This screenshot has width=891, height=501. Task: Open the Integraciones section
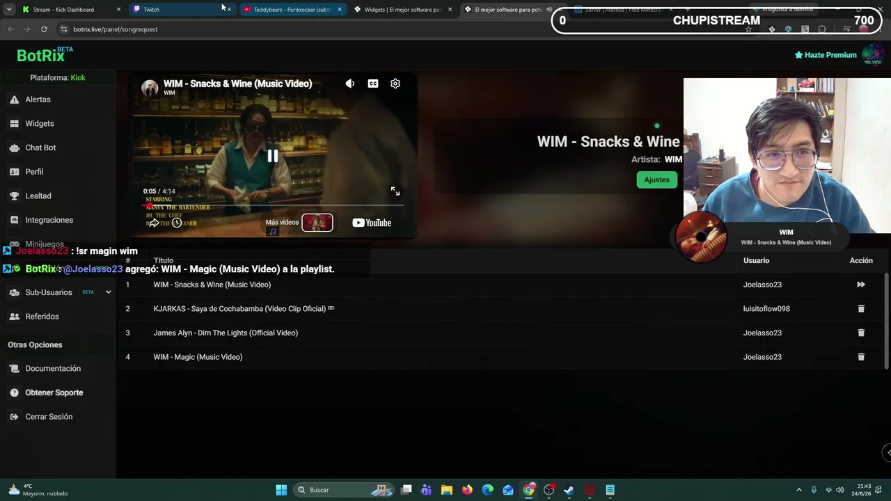tap(49, 220)
